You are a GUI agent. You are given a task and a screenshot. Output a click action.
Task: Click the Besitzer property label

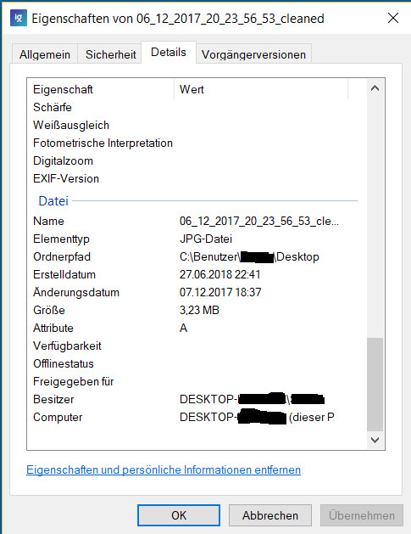(53, 399)
